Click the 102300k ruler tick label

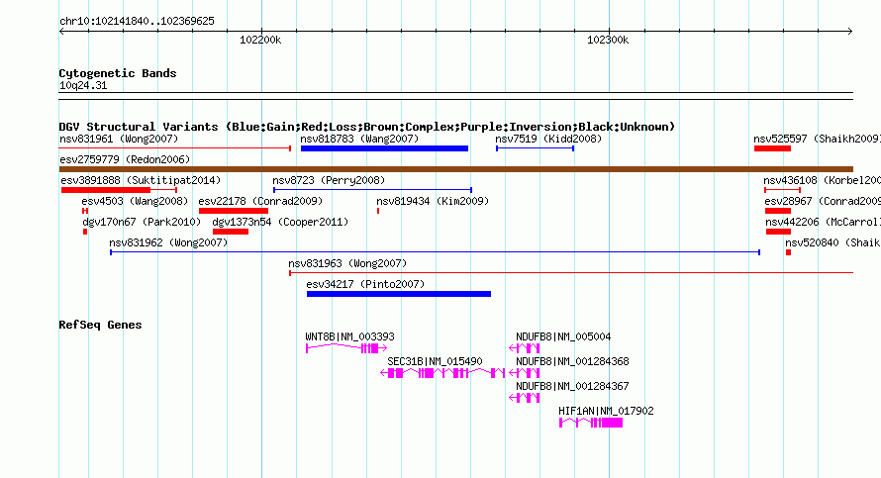click(608, 40)
